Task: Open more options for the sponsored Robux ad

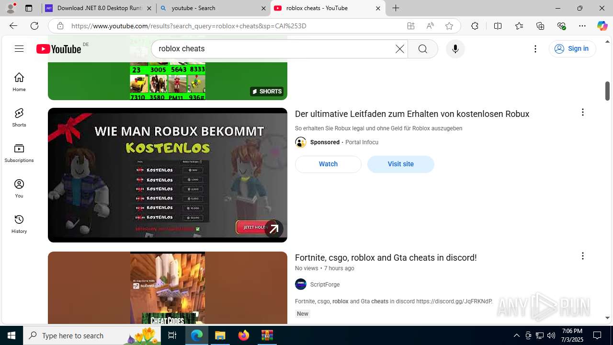Action: (x=582, y=112)
